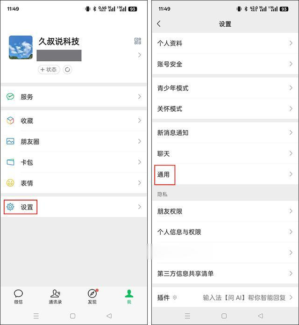Switch to the 通讯录 contacts tab
299x325 pixels.
55,296
